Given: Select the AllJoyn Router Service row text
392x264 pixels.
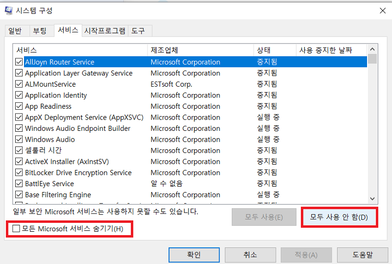Looking at the screenshot, I should coord(59,62).
